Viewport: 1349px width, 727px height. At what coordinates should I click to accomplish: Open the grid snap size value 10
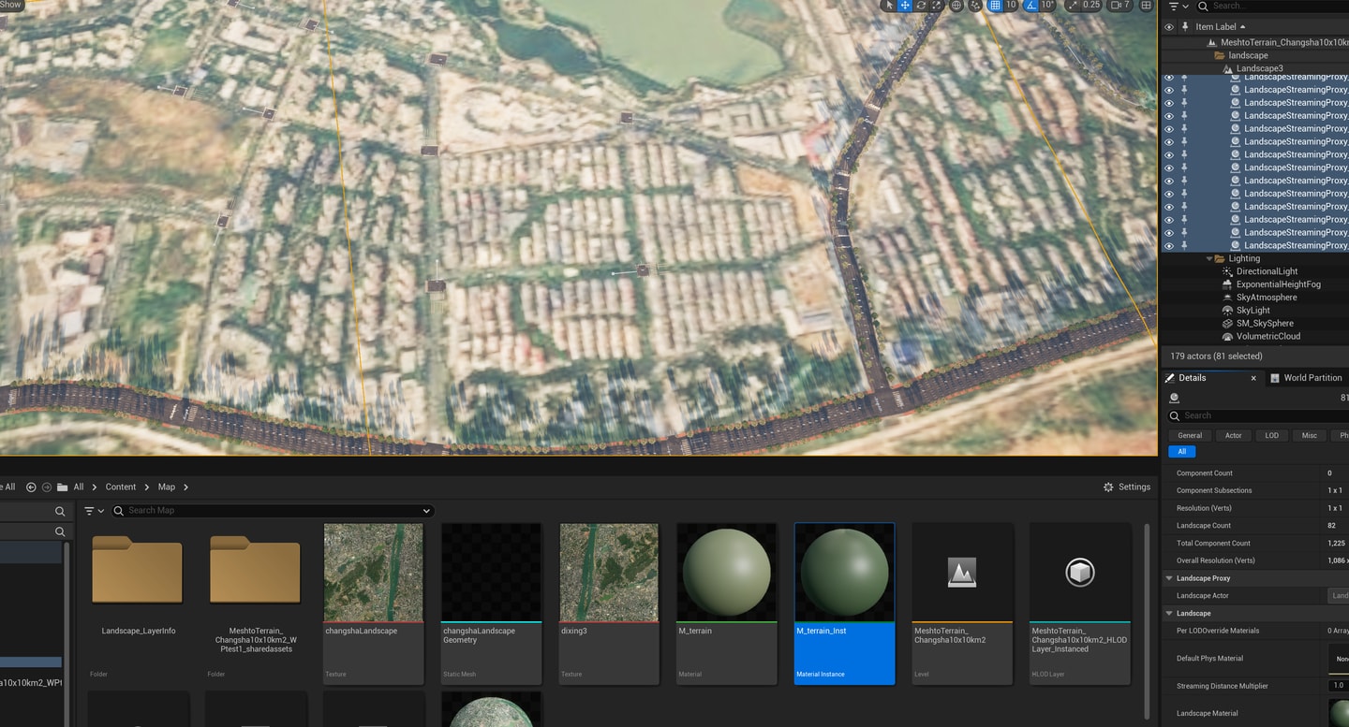click(x=1011, y=5)
